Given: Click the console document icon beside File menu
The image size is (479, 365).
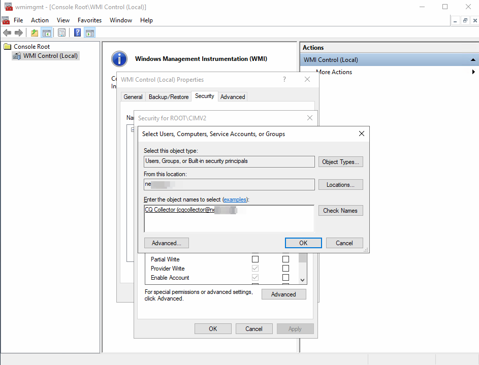Looking at the screenshot, I should tap(6, 20).
